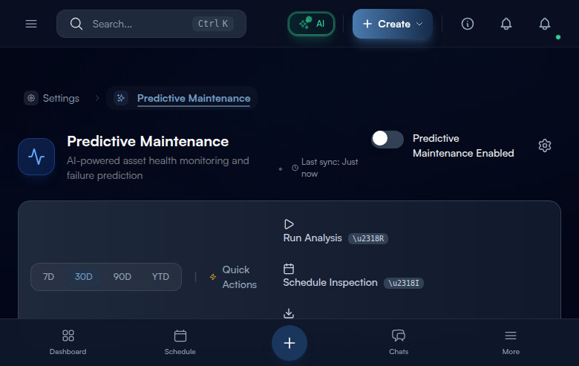Select the 30D time range
The height and width of the screenshot is (366, 579).
84,277
